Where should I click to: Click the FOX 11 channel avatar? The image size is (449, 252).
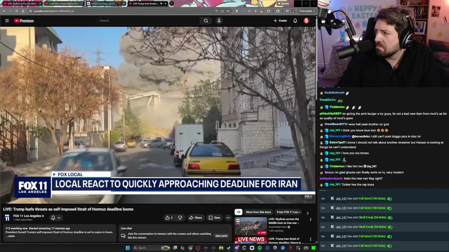[7, 218]
